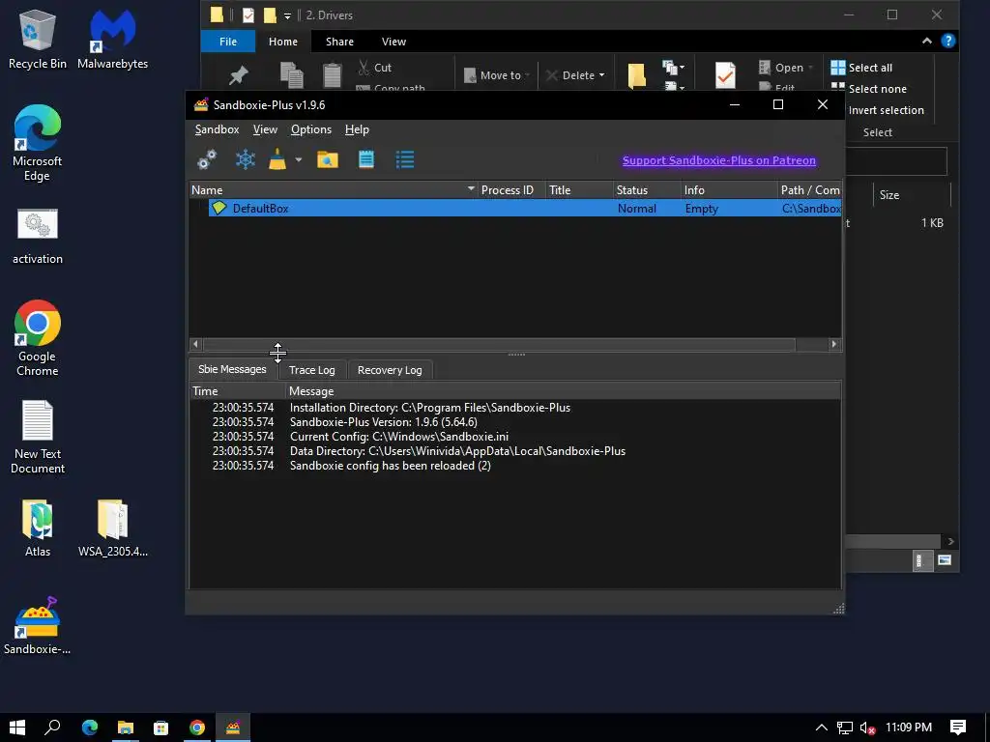The width and height of the screenshot is (990, 742).
Task: Select Google Chrome desktop shortcut
Action: [38, 339]
